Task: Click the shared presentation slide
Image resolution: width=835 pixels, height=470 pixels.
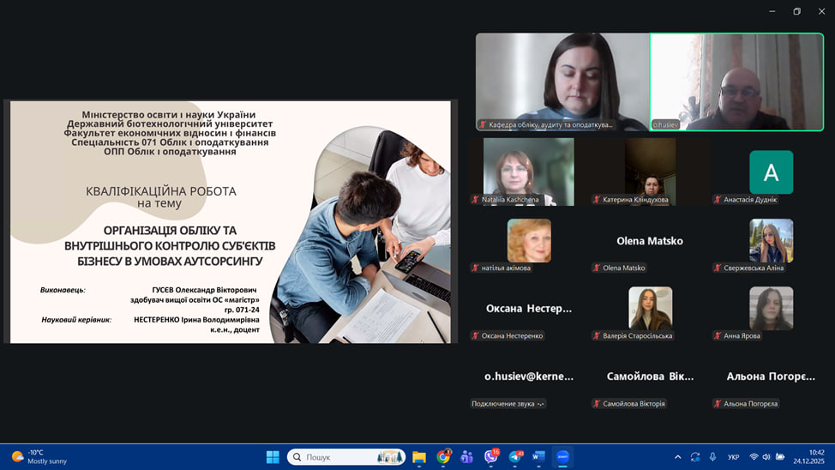Action: tap(230, 222)
